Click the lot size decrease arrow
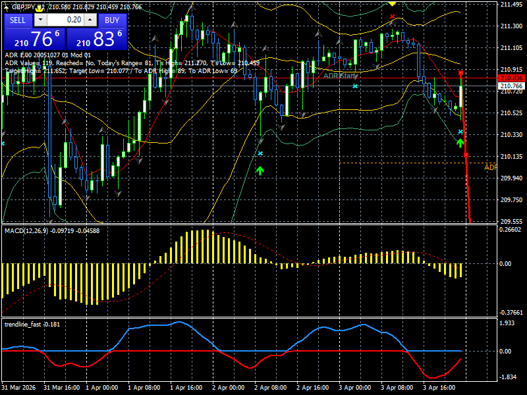Screen dimensions: 527x395 pyautogui.click(x=40, y=20)
